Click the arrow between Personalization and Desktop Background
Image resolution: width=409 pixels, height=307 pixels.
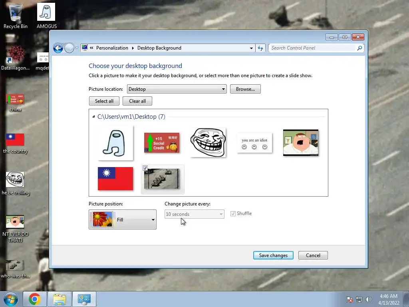133,48
